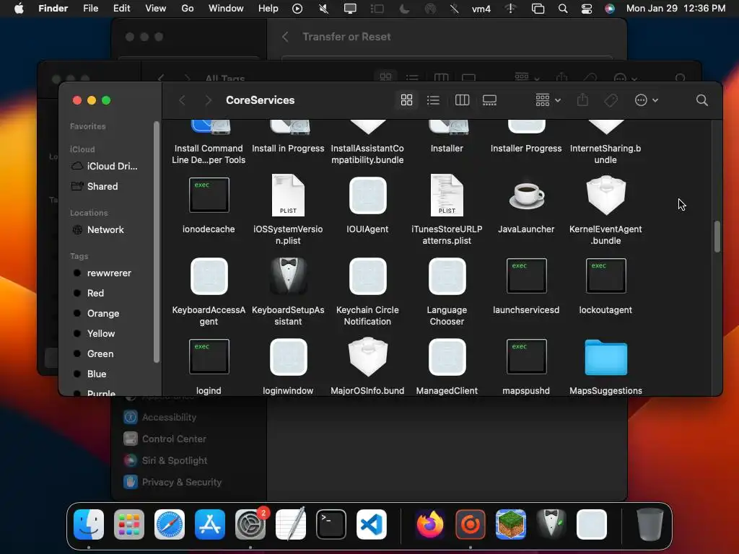Switch to list view in CoreServices toolbar
This screenshot has height=554, width=739.
433,100
